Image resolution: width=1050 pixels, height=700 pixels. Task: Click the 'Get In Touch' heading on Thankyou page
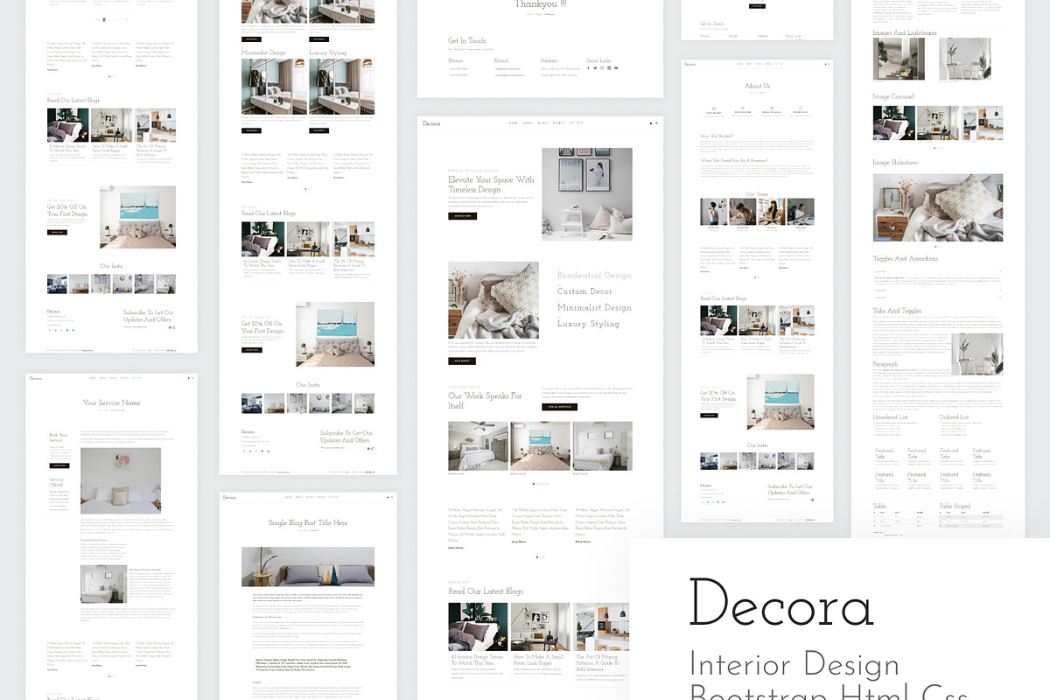[x=467, y=41]
